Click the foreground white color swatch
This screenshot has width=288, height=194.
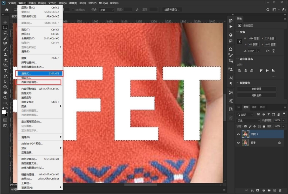[x=4, y=112]
